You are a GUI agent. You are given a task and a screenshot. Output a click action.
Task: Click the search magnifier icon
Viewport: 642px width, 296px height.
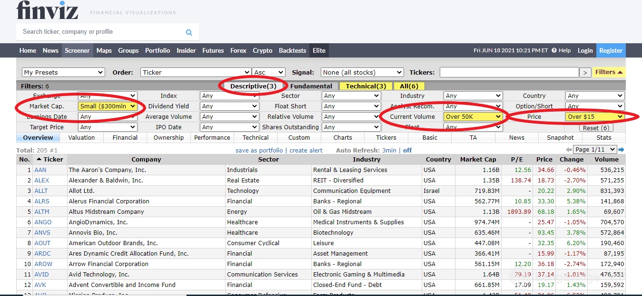click(x=189, y=32)
